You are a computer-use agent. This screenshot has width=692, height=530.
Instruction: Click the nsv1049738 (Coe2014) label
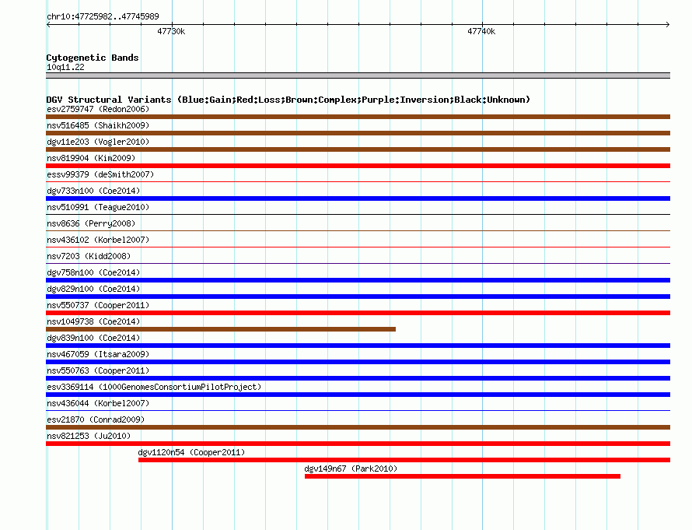pyautogui.click(x=93, y=321)
